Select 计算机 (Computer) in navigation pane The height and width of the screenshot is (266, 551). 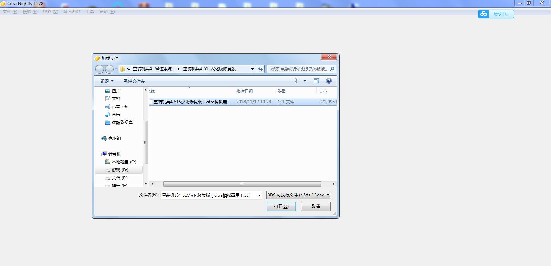[x=115, y=154]
